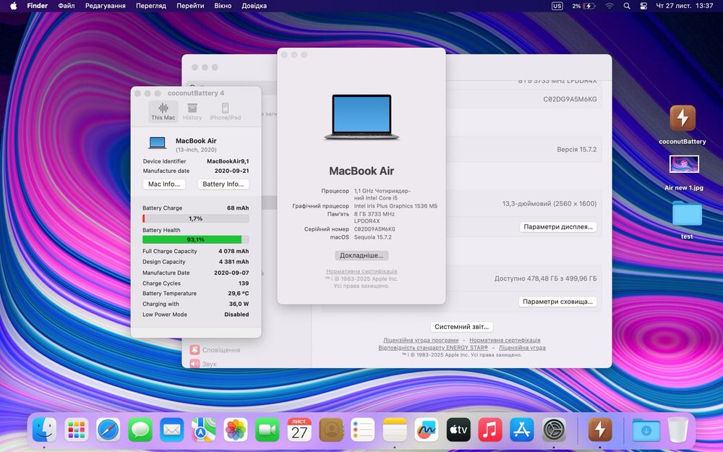
Task: Open the Редагування menu
Action: 105,6
